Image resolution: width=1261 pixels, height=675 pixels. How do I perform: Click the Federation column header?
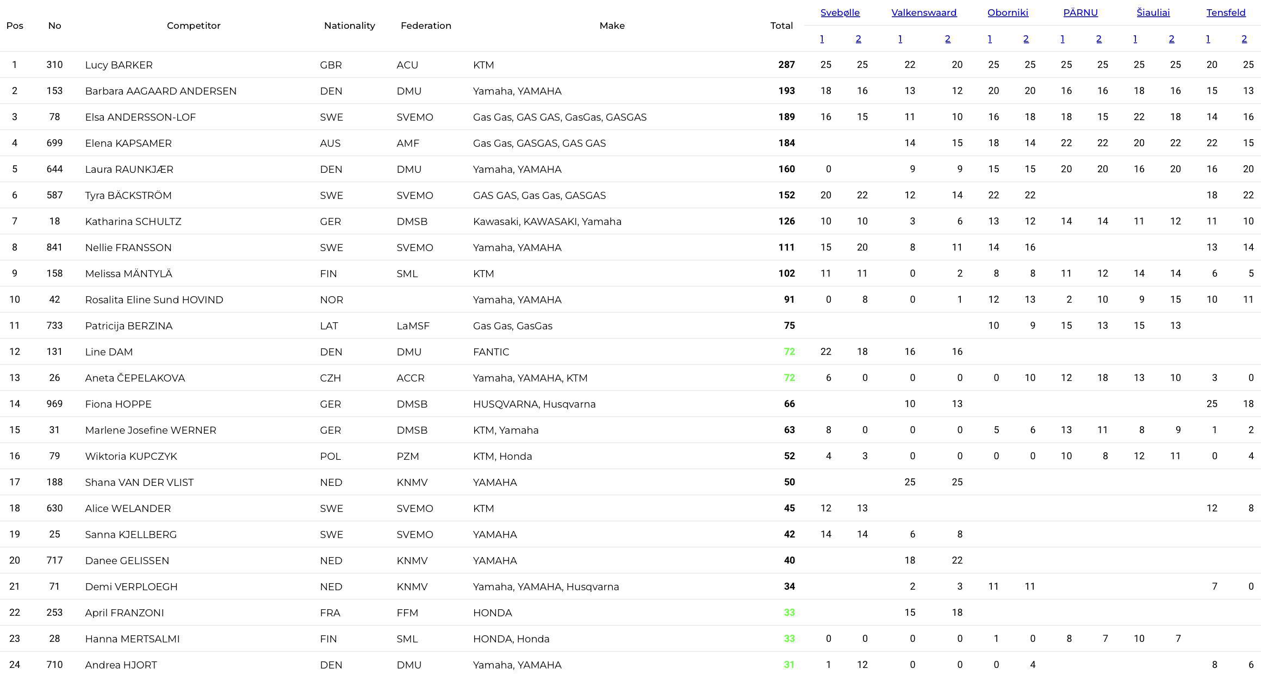[x=426, y=26]
